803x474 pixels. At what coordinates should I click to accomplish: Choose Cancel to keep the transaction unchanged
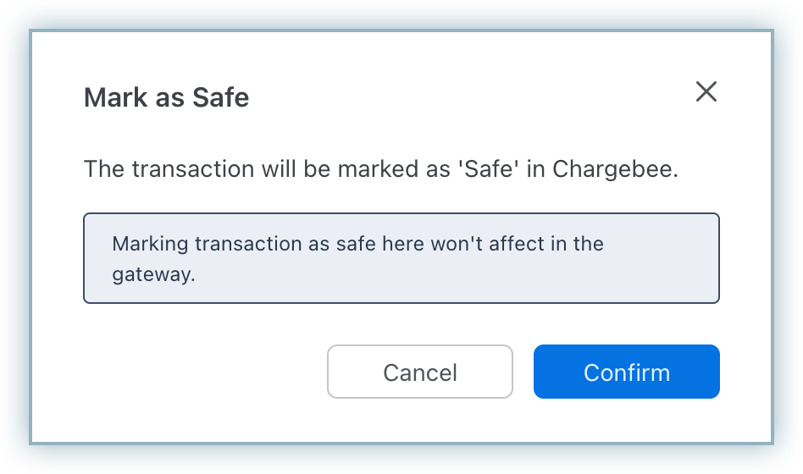point(419,372)
